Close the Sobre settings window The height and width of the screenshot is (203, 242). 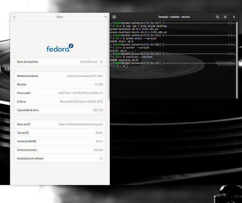click(x=106, y=17)
